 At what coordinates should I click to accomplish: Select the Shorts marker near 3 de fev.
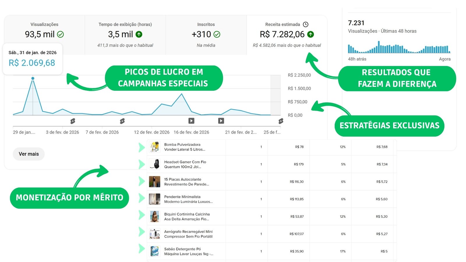73,121
